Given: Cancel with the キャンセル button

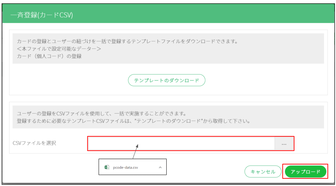Looking at the screenshot, I should tap(263, 171).
